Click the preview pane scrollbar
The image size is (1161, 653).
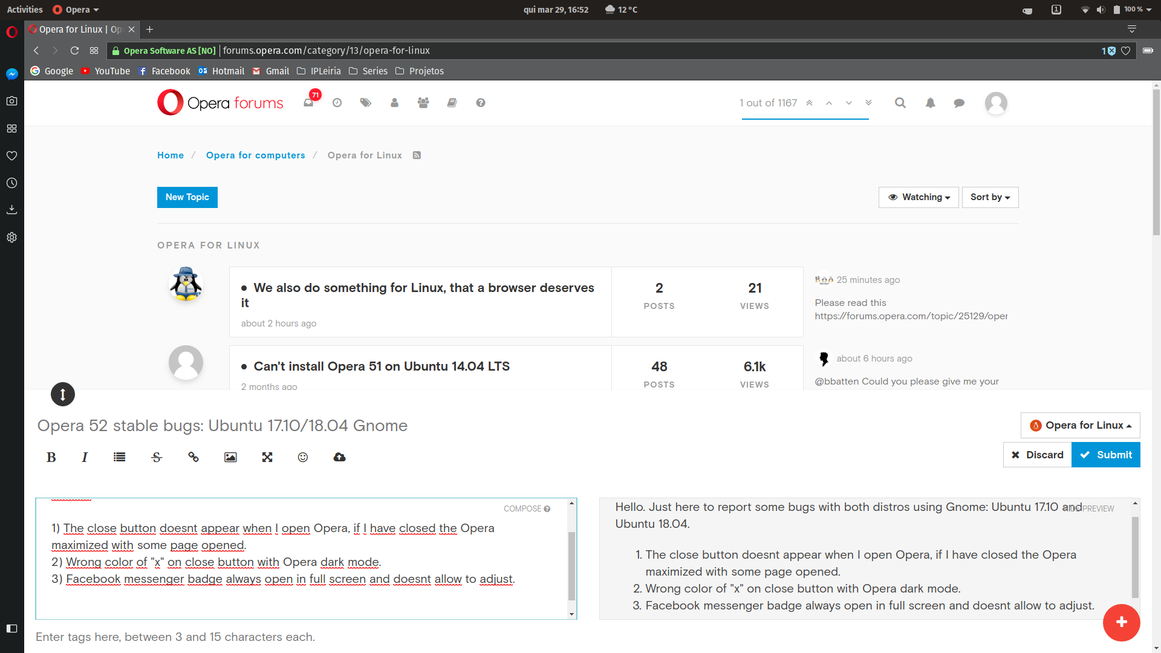point(1135,559)
